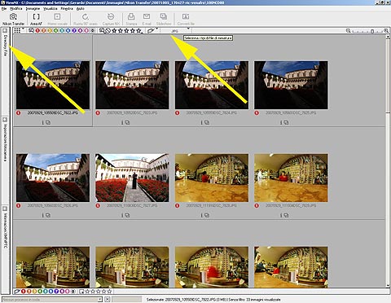
Task: Send images via the E-mail icon
Action: (x=147, y=20)
